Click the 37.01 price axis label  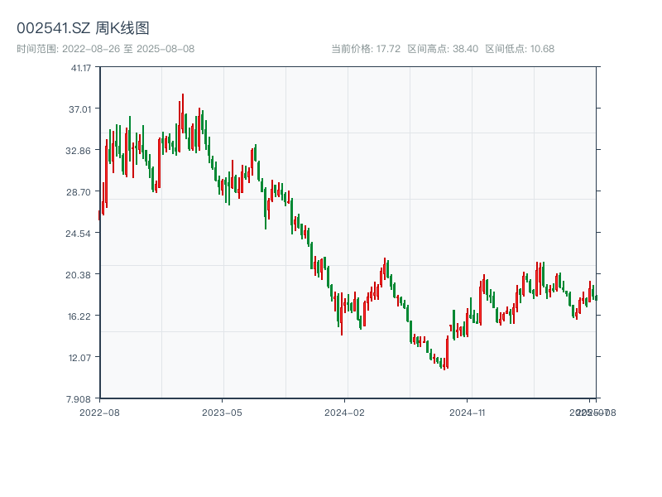coord(80,109)
